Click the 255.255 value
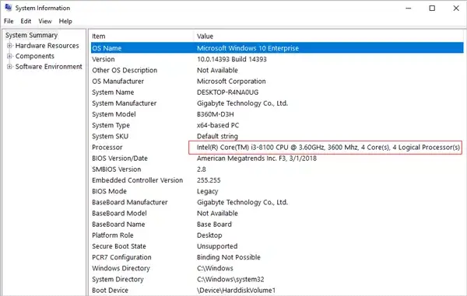This screenshot has height=296, width=467. pyautogui.click(x=209, y=180)
